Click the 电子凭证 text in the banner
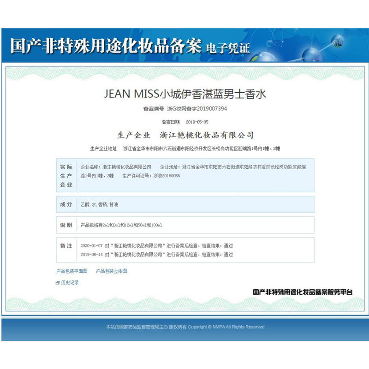This screenshot has height=369, width=369. tap(228, 48)
